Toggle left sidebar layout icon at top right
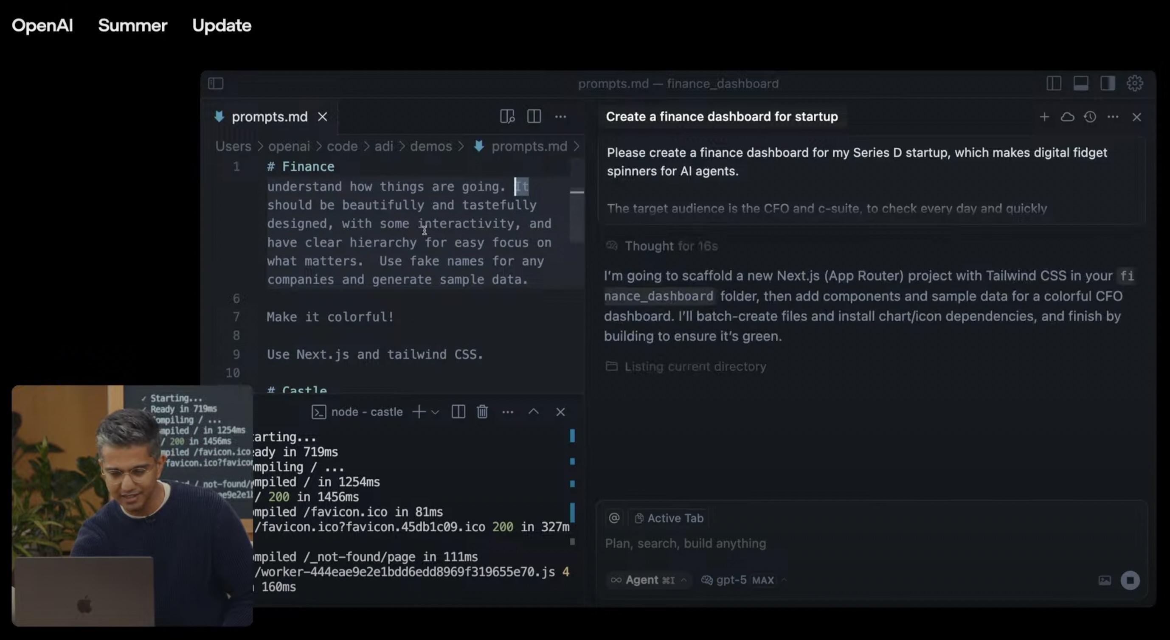This screenshot has width=1170, height=640. [1054, 84]
